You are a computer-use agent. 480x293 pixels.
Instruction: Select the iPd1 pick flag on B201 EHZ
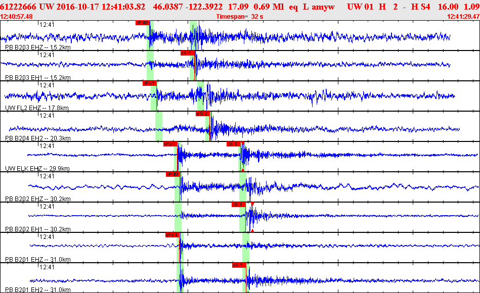[x=172, y=234]
